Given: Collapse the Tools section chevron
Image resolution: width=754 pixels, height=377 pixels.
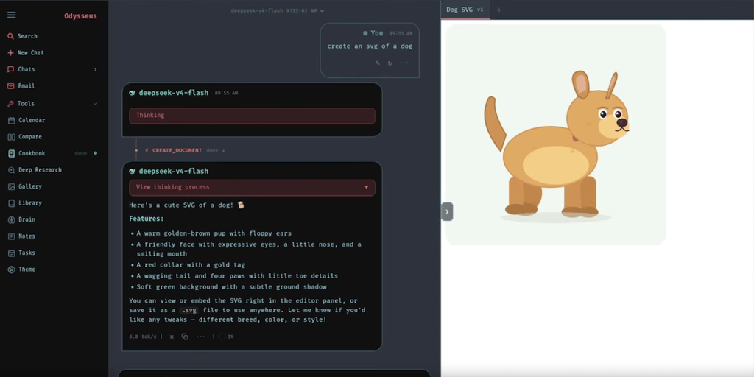Looking at the screenshot, I should point(95,103).
